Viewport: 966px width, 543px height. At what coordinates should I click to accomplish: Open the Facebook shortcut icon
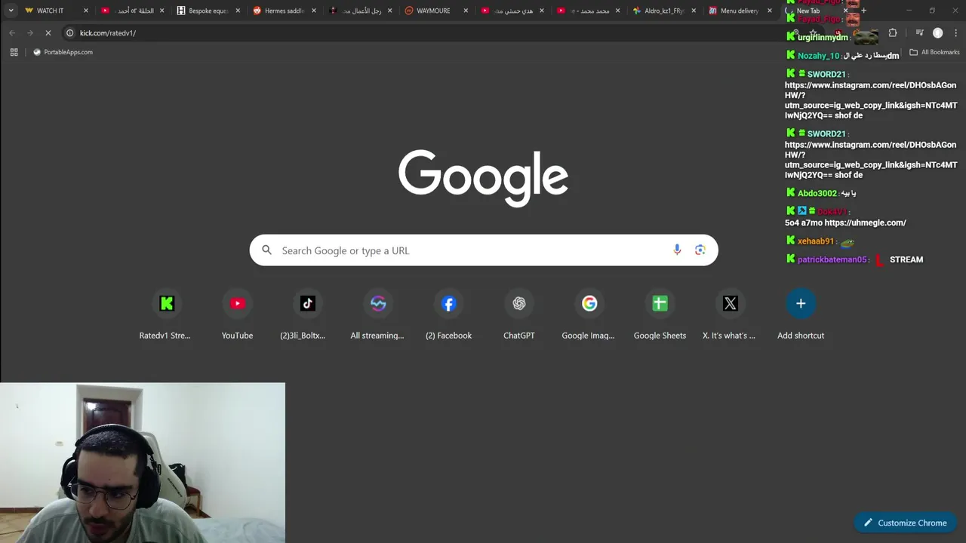click(x=448, y=303)
